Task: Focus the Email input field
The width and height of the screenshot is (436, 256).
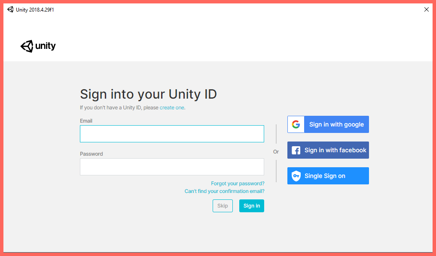Action: 172,134
